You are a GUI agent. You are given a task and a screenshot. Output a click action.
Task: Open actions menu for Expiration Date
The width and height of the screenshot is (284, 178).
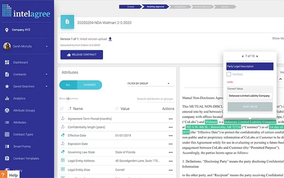coord(170,144)
